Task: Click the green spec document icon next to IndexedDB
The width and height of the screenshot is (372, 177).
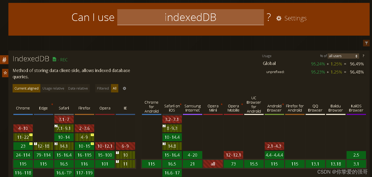Action: [x=54, y=59]
